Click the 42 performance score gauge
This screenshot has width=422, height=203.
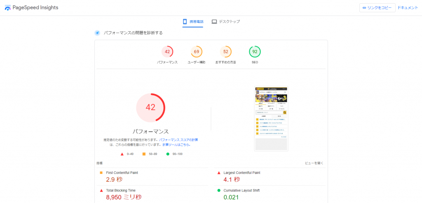[167, 52]
